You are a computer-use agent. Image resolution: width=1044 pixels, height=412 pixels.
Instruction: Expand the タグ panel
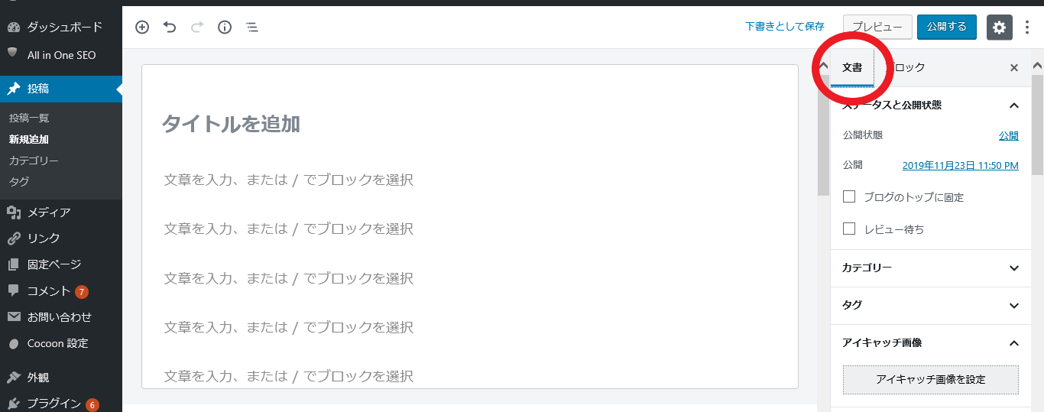1014,306
